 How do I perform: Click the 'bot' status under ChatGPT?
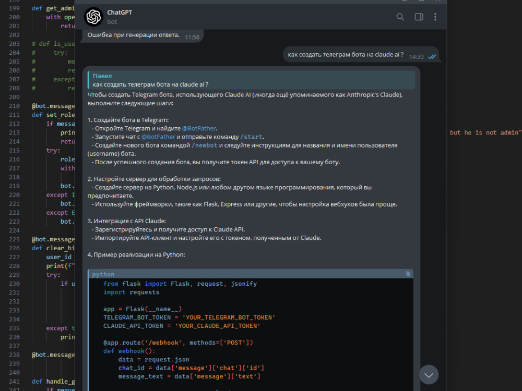112,22
